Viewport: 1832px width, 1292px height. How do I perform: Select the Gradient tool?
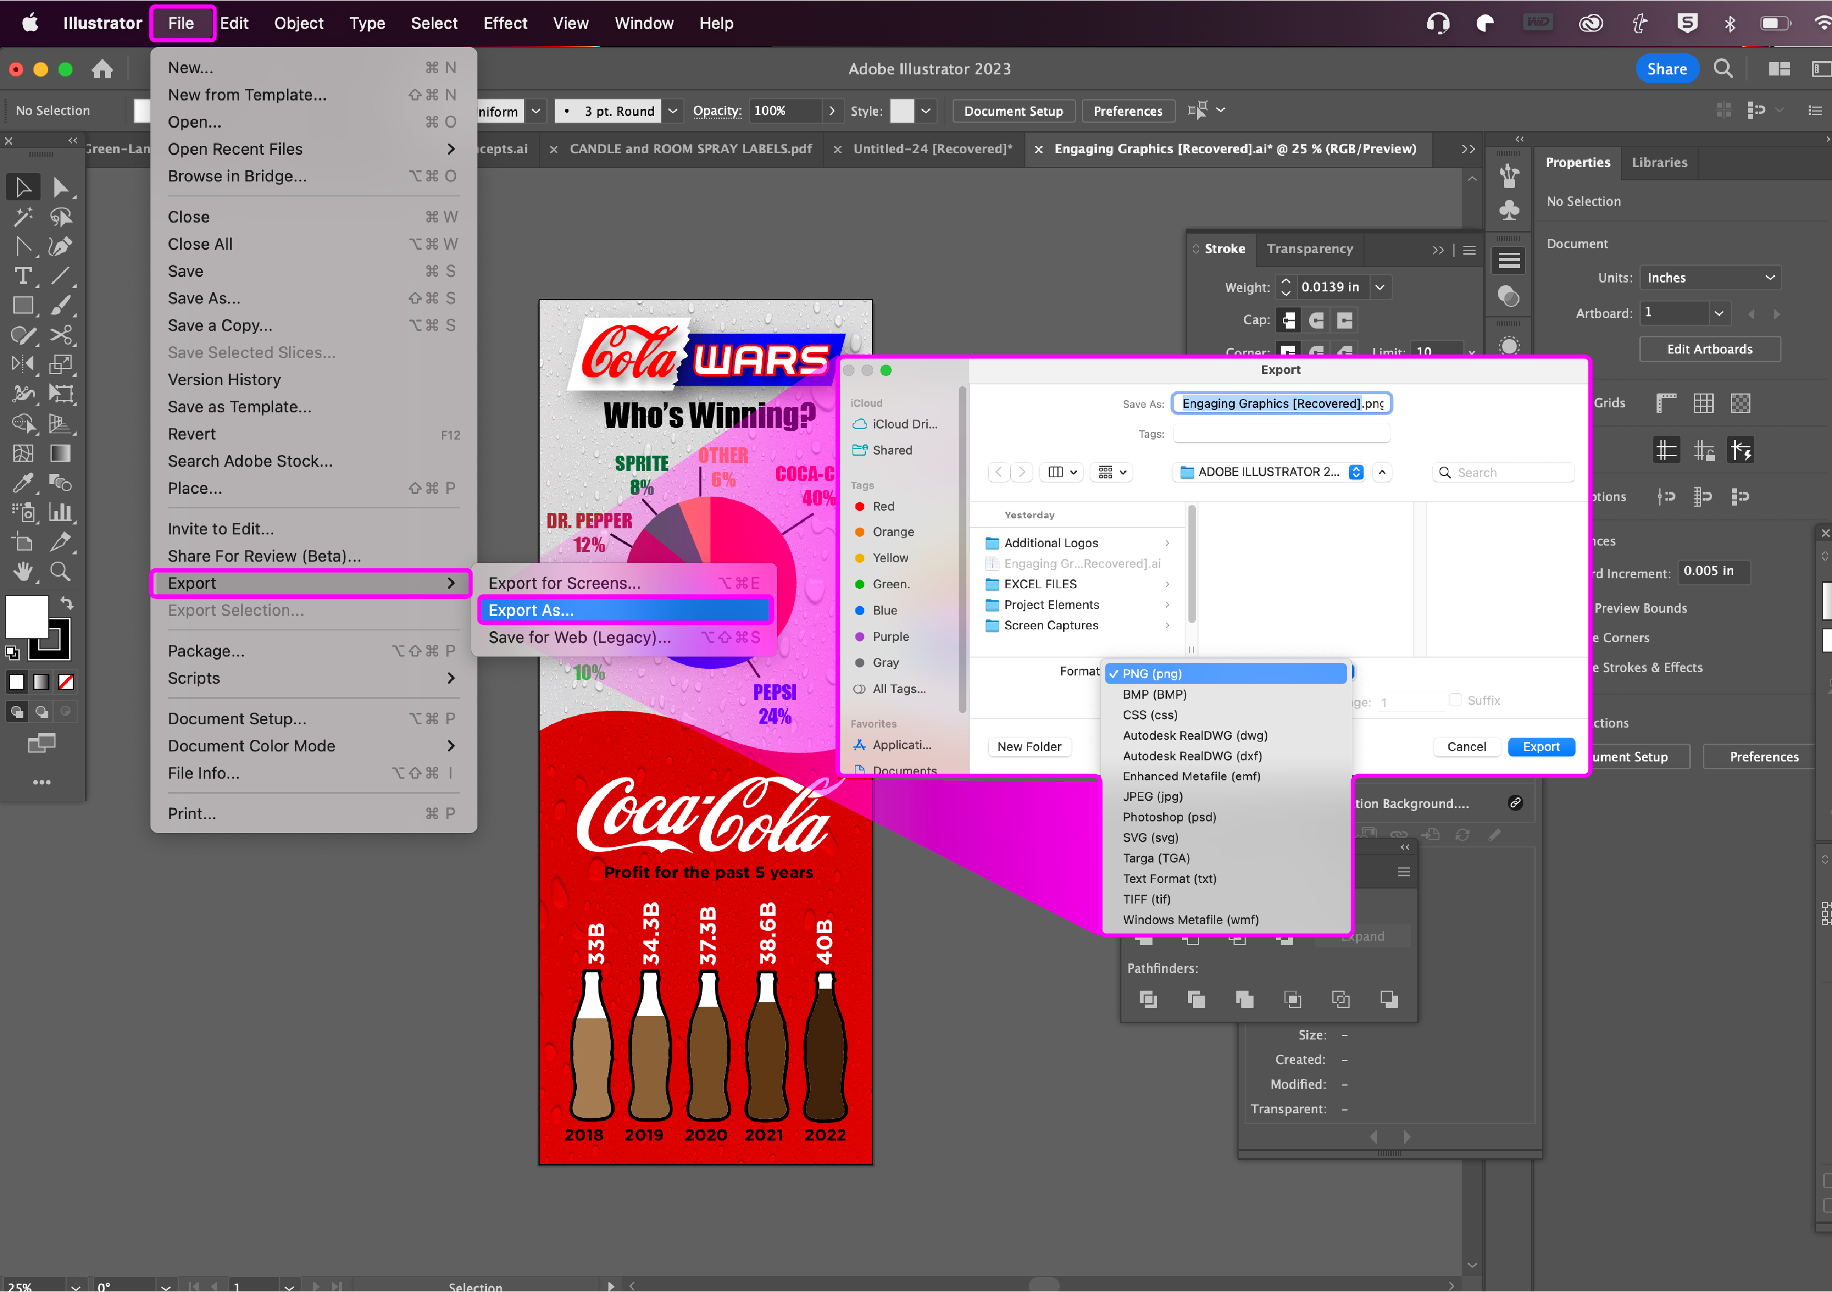click(x=61, y=453)
